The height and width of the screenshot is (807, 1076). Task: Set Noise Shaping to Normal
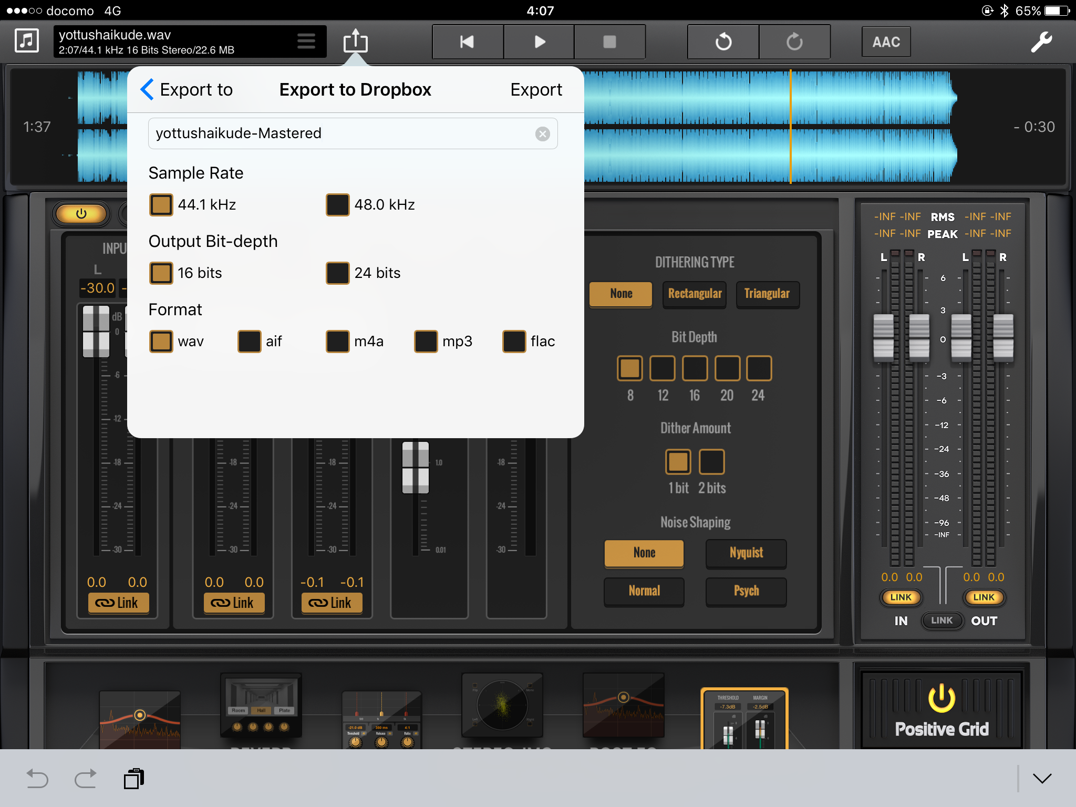[644, 592]
